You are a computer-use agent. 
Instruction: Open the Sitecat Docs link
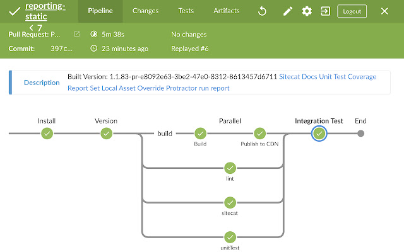[298, 77]
